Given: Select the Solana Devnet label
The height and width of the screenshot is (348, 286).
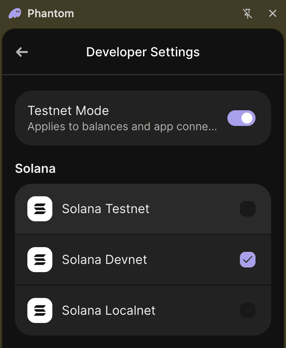Looking at the screenshot, I should click(x=104, y=260).
